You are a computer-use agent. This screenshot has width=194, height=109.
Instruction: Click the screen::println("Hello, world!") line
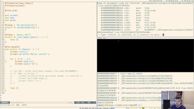click(x=30, y=54)
